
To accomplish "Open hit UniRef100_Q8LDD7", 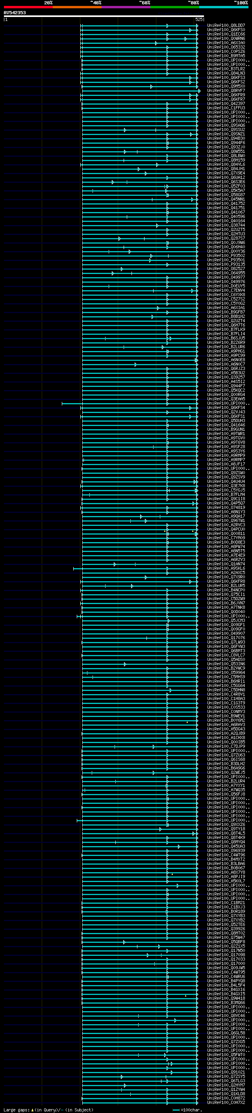I will tap(226, 26).
